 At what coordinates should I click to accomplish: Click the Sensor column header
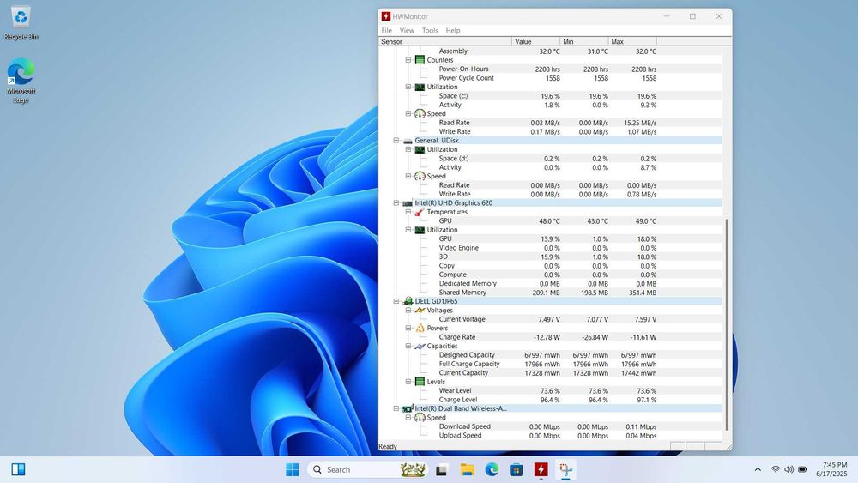444,41
